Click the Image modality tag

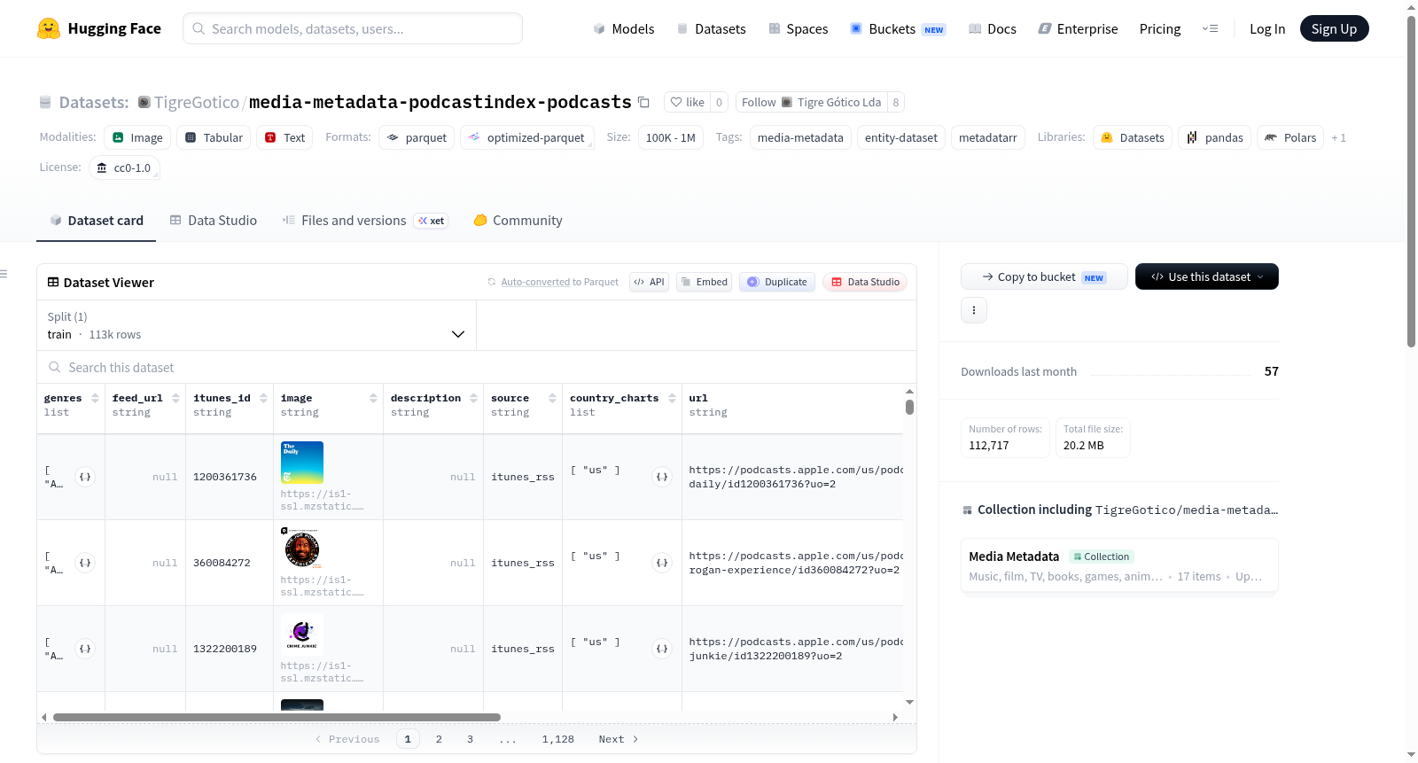(137, 137)
